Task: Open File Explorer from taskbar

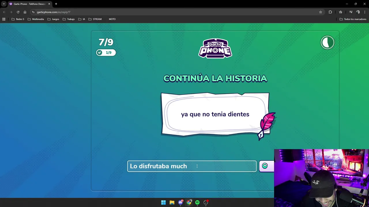Action: point(172,202)
